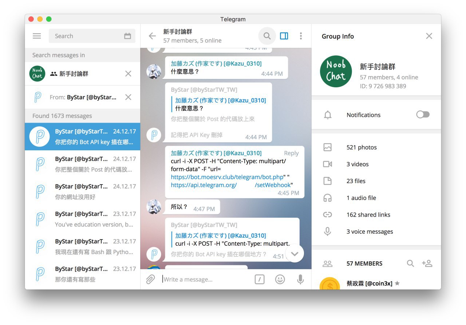Click the members group icon
The width and height of the screenshot is (466, 325).
click(328, 263)
